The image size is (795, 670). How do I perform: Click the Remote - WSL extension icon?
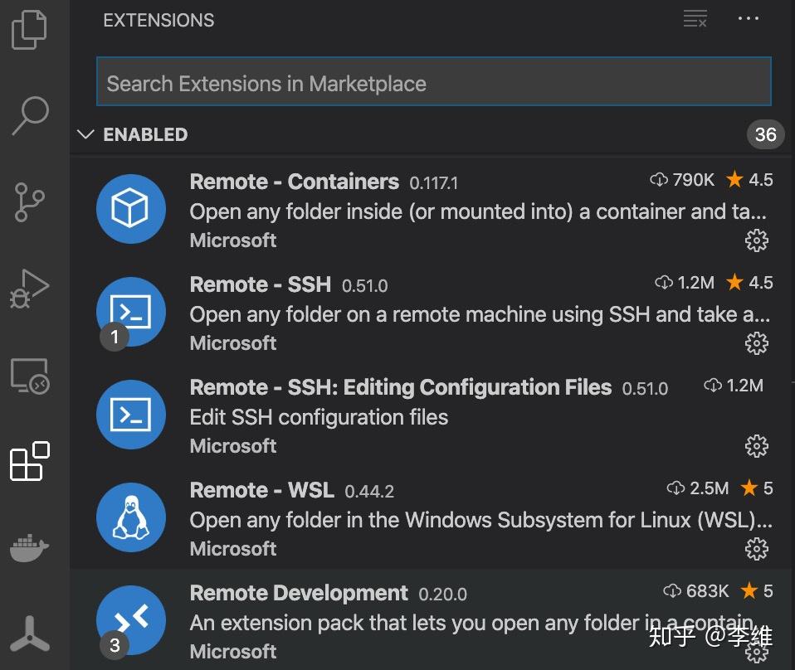click(131, 518)
